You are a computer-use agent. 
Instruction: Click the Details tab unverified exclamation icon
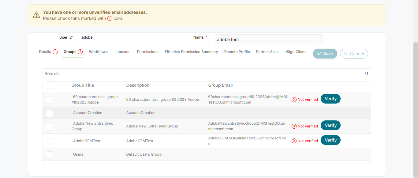(x=55, y=52)
